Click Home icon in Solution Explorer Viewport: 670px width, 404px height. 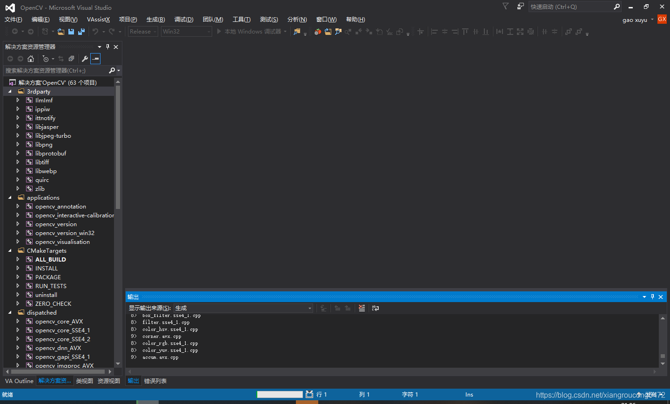31,59
